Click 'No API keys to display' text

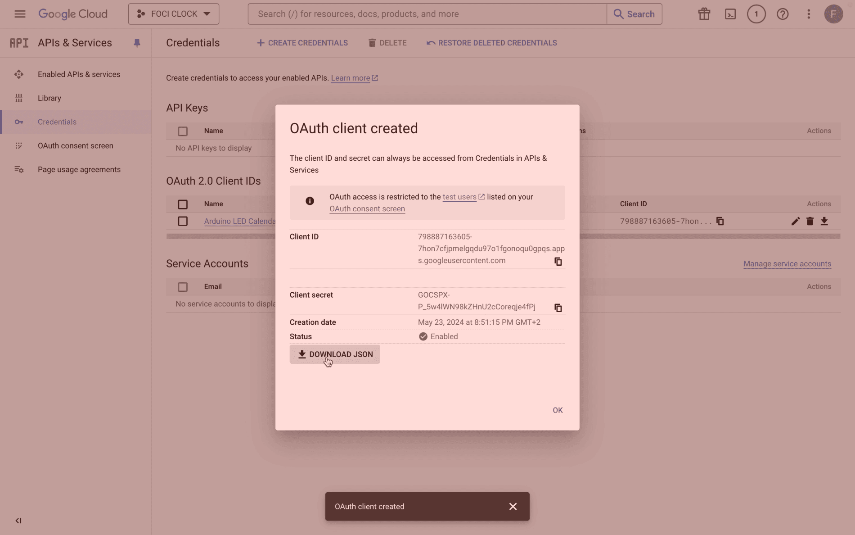[214, 148]
